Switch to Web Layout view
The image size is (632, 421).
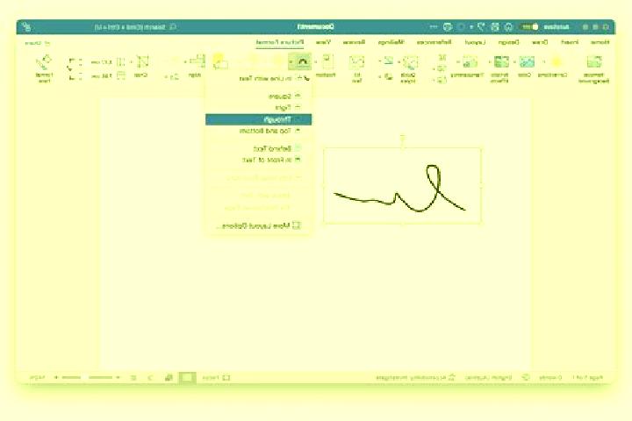tap(169, 377)
